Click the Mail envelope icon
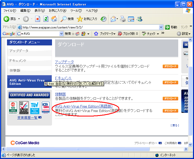This screenshot has width=194, height=159. [x=113, y=19]
